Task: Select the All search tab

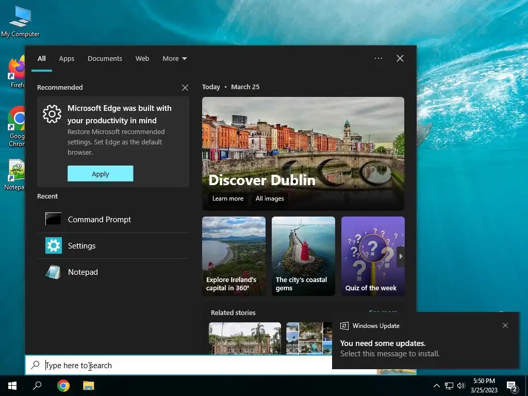Action: (x=41, y=59)
